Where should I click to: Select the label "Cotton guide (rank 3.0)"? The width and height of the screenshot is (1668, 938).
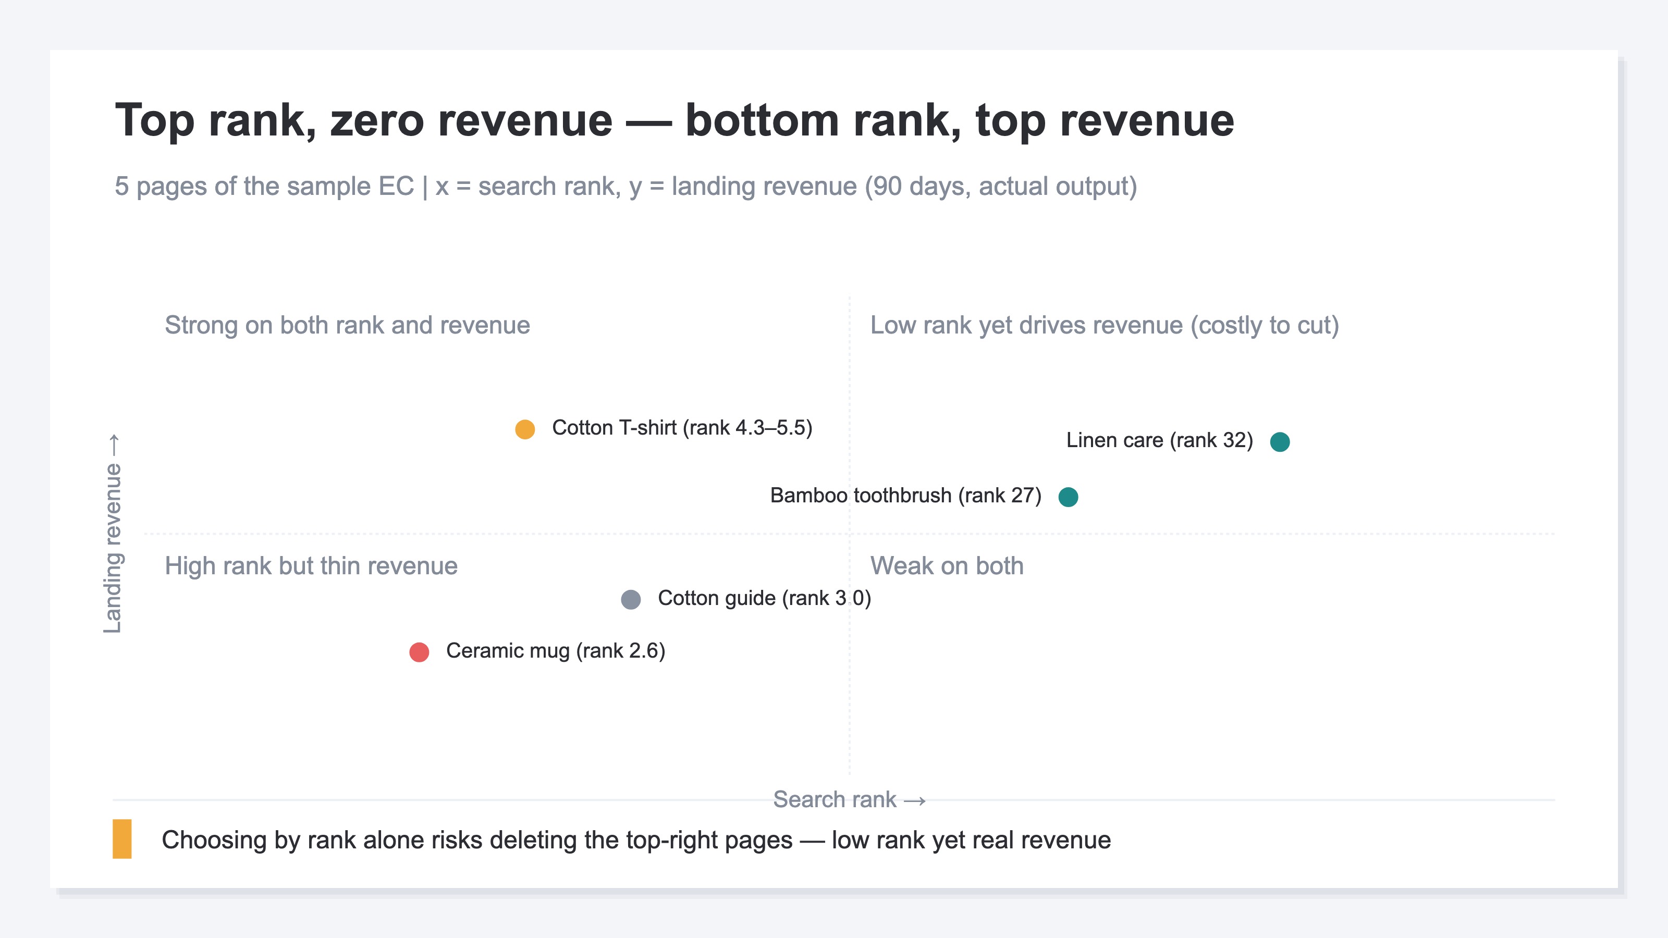tap(764, 598)
